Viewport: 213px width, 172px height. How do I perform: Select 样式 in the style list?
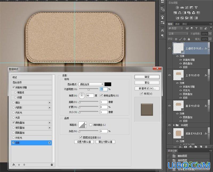(x=31, y=77)
